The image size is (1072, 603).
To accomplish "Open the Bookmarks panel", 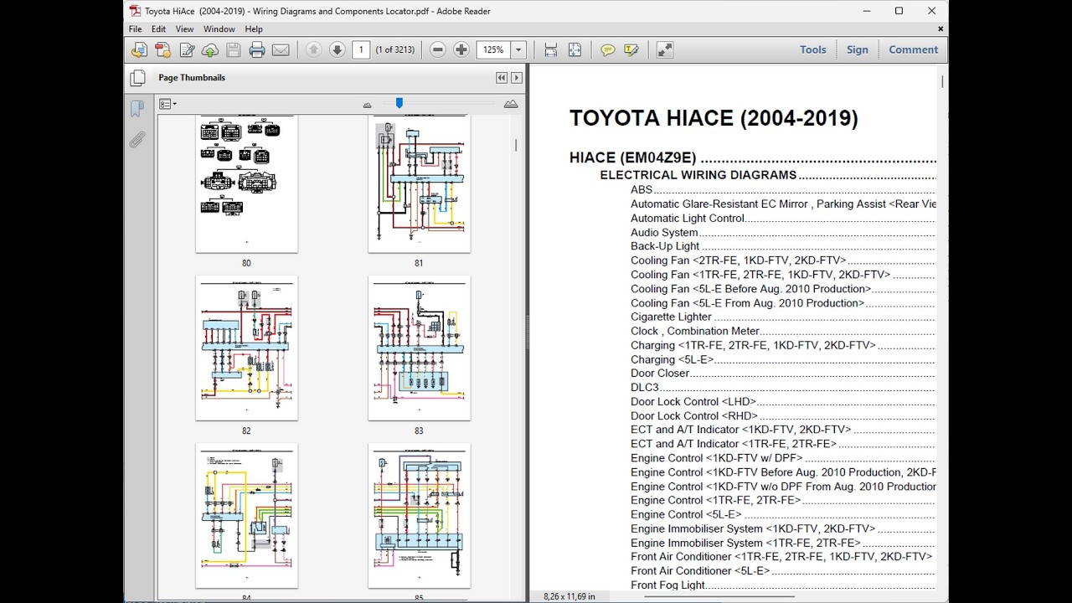I will coord(137,108).
